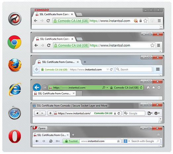Reload the page in the Firefox address bar
The width and height of the screenshot is (173, 154).
click(111, 69)
